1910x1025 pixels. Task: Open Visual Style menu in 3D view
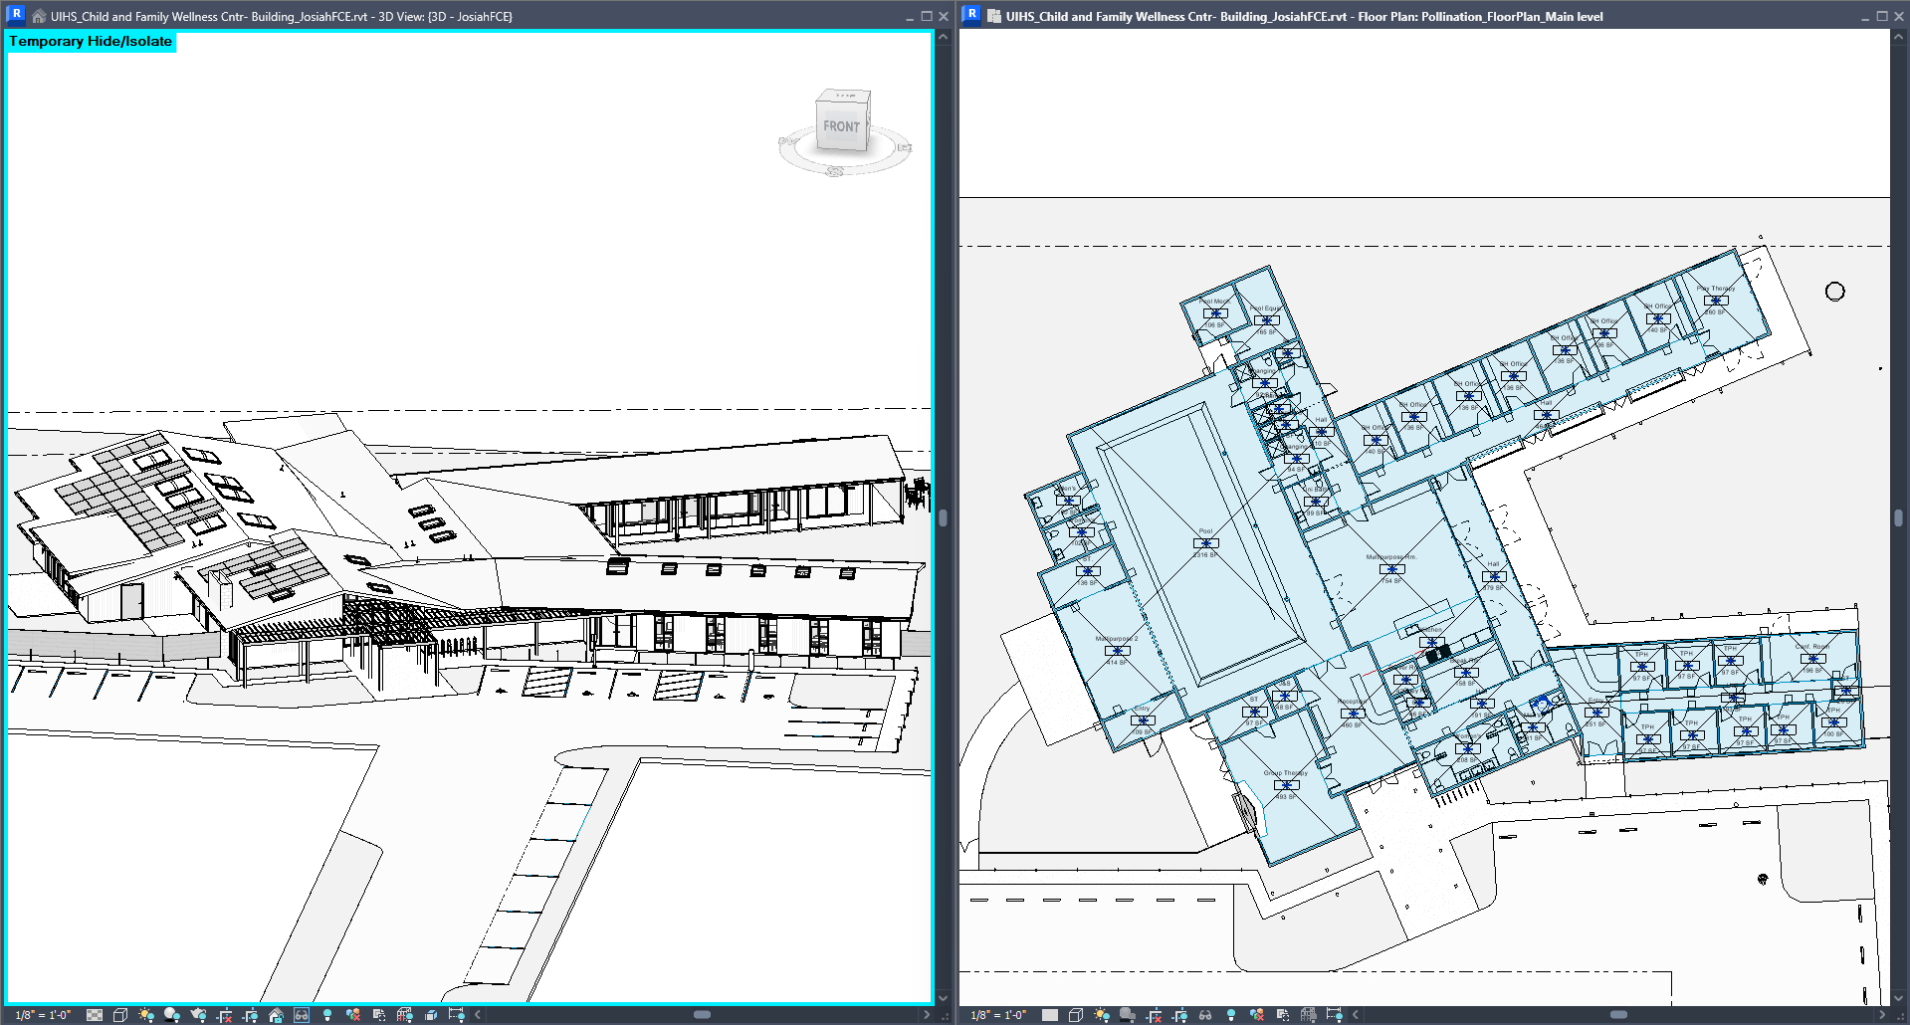[x=120, y=1015]
